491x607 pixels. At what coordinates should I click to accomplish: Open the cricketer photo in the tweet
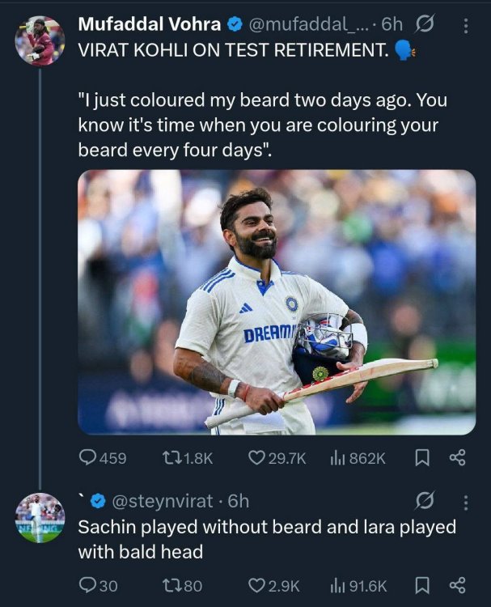(277, 303)
